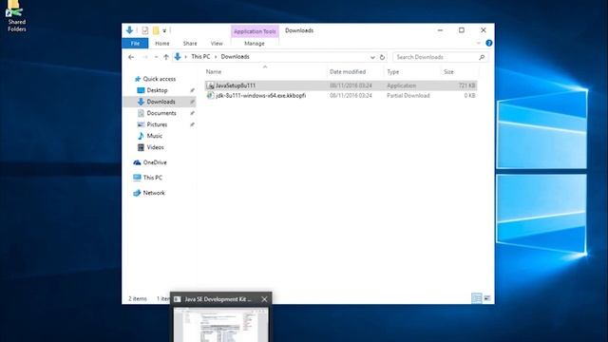Screen dimensions: 608x342
Task: Switch to the Home ribbon tab
Action: [x=162, y=44]
